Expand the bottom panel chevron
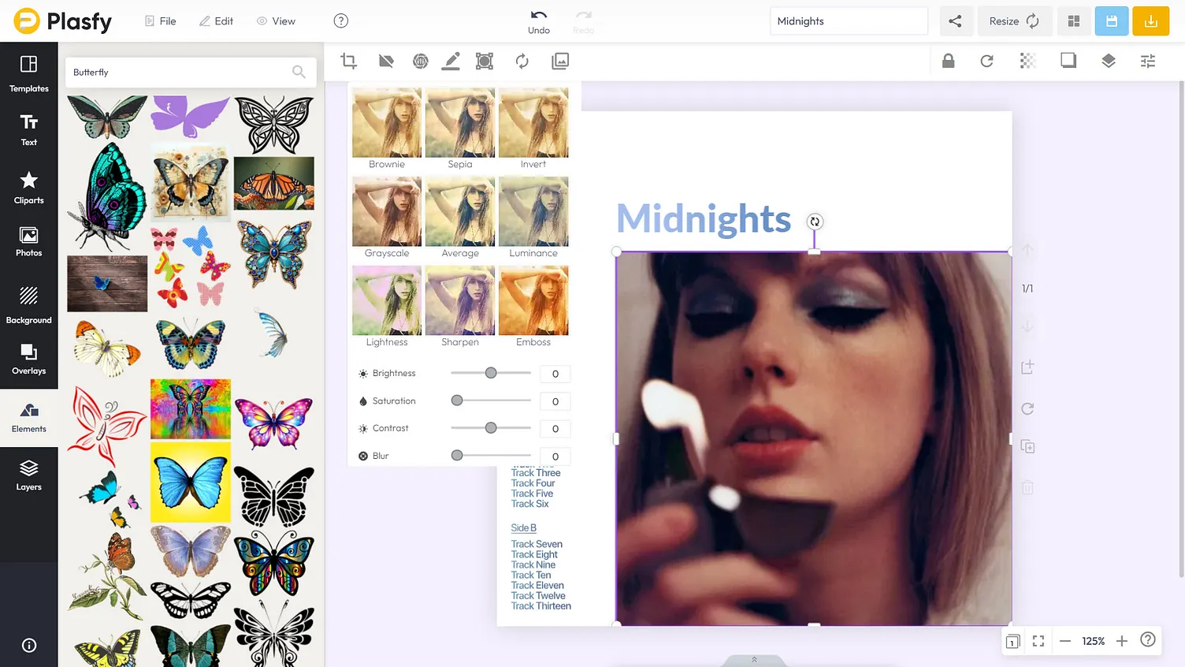This screenshot has height=667, width=1185. (754, 660)
